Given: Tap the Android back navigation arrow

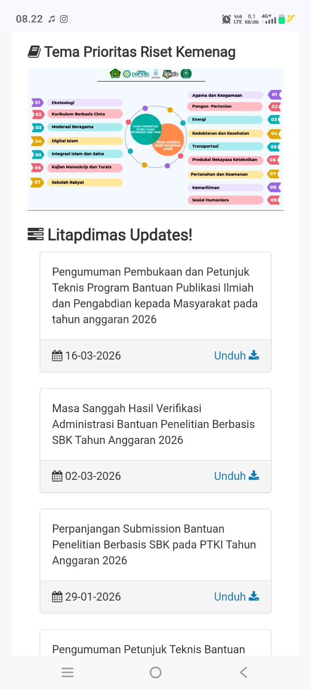Looking at the screenshot, I should [243, 672].
